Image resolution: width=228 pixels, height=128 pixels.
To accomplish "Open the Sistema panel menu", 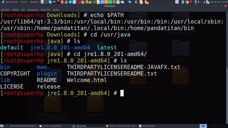I will tap(35, 2).
